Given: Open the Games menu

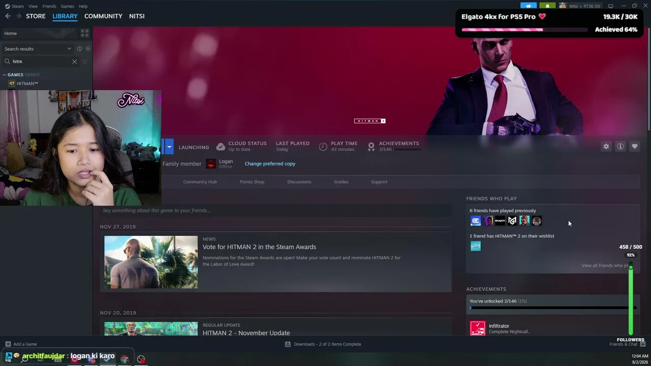Looking at the screenshot, I should pyautogui.click(x=67, y=6).
